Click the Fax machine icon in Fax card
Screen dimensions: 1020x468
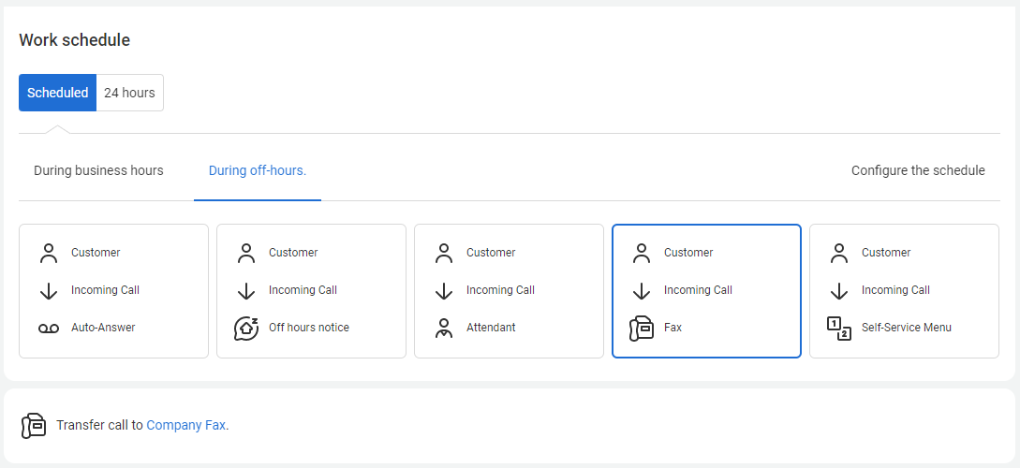[x=642, y=329]
